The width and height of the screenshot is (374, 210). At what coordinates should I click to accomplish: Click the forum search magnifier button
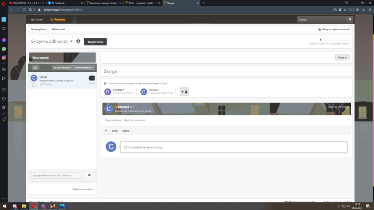click(350, 19)
